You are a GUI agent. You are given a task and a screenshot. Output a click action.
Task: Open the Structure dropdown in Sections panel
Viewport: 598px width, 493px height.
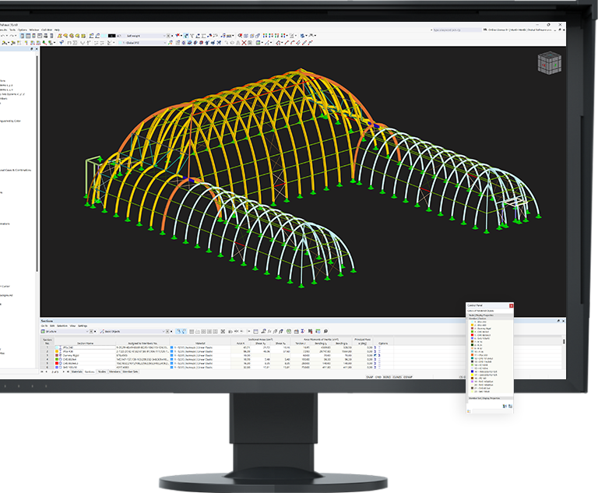pos(65,332)
